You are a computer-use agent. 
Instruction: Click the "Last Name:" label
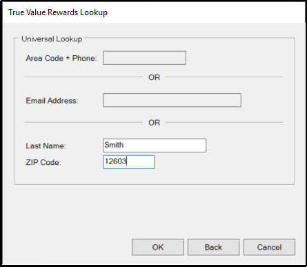point(46,146)
